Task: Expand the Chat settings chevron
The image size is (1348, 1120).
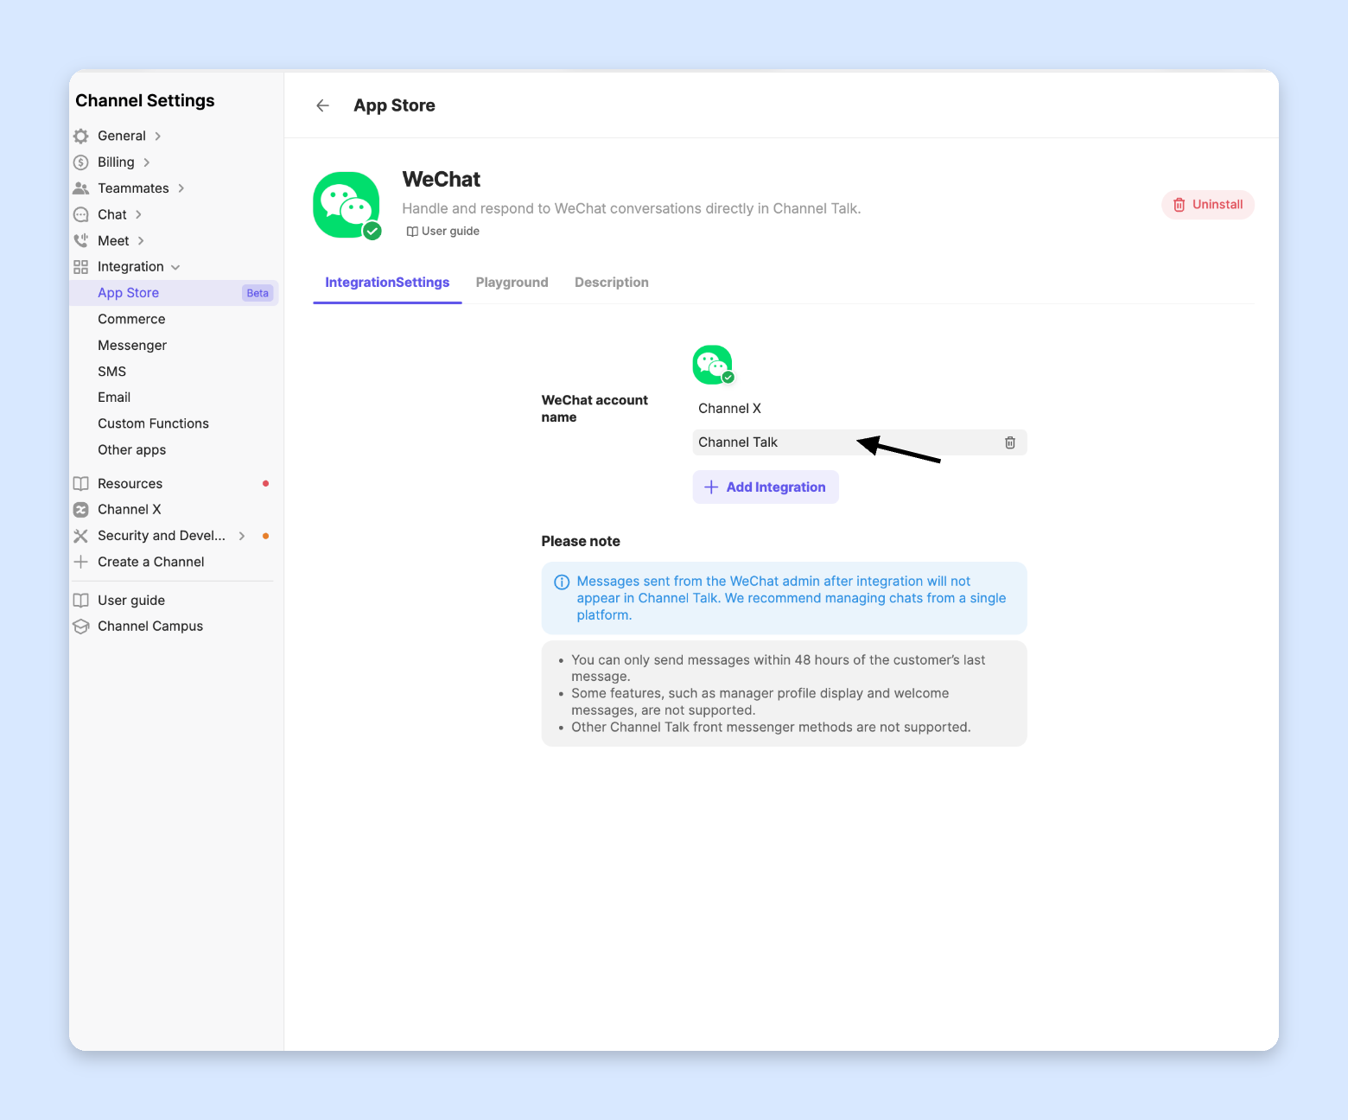Action: pos(139,214)
